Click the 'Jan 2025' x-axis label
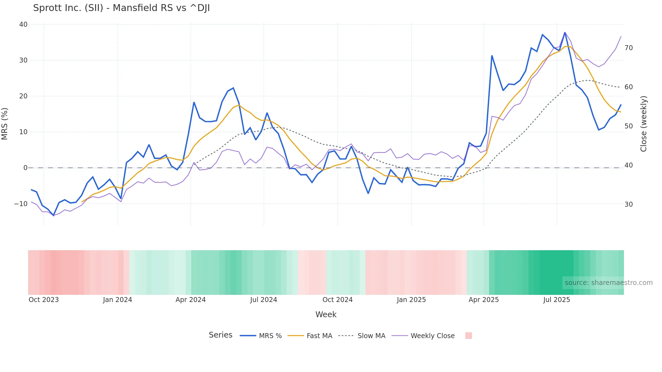 click(411, 300)
